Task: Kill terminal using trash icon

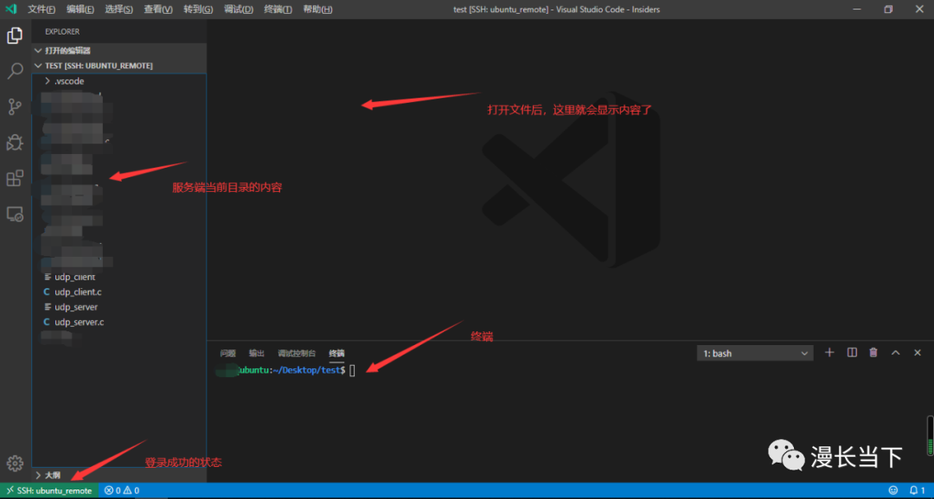Action: [873, 353]
